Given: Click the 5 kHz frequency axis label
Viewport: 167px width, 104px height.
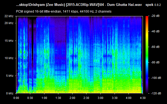Looking at the screenshot, I should pos(10,76).
